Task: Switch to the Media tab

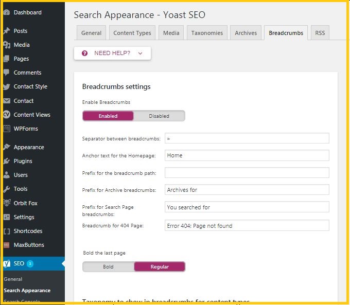Action: [x=171, y=33]
